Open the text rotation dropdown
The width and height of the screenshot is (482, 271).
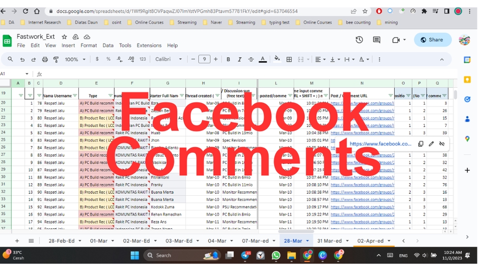tap(364, 59)
